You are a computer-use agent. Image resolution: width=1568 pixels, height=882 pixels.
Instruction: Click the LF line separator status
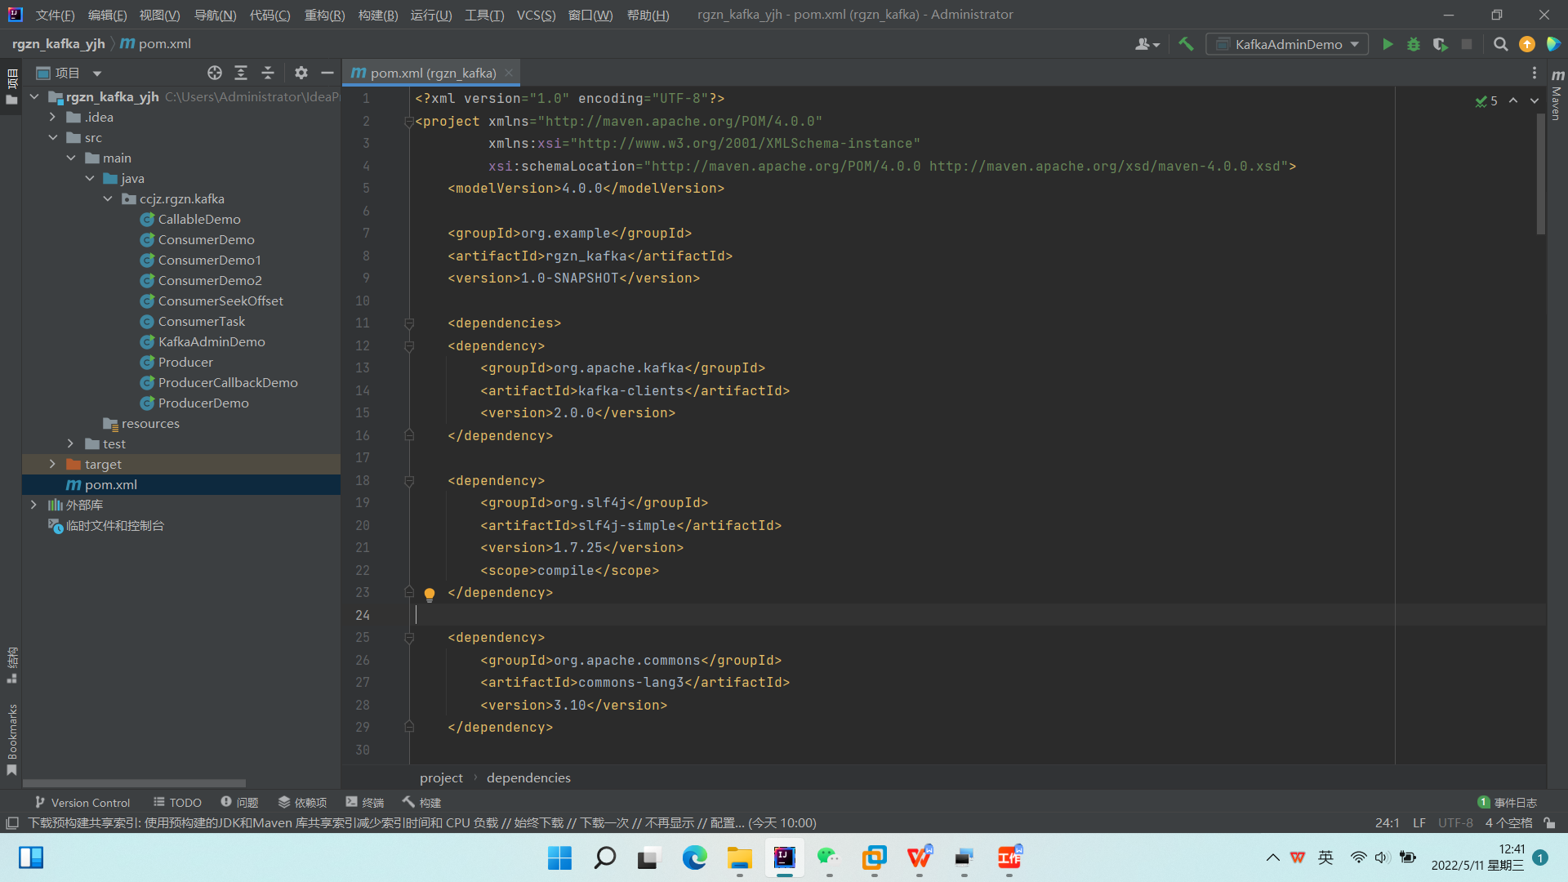point(1419,823)
